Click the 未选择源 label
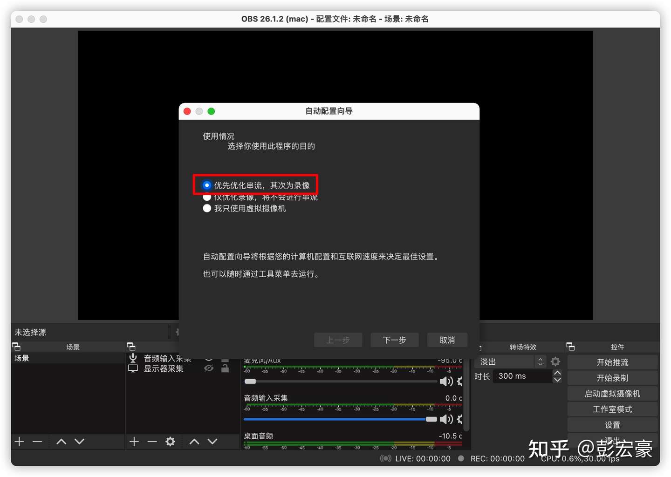Viewport: 671px width, 477px height. pos(30,332)
